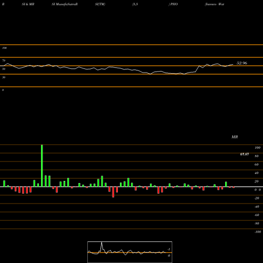Click the ') PHO' ticker label
The image size is (263, 263).
(173, 4)
